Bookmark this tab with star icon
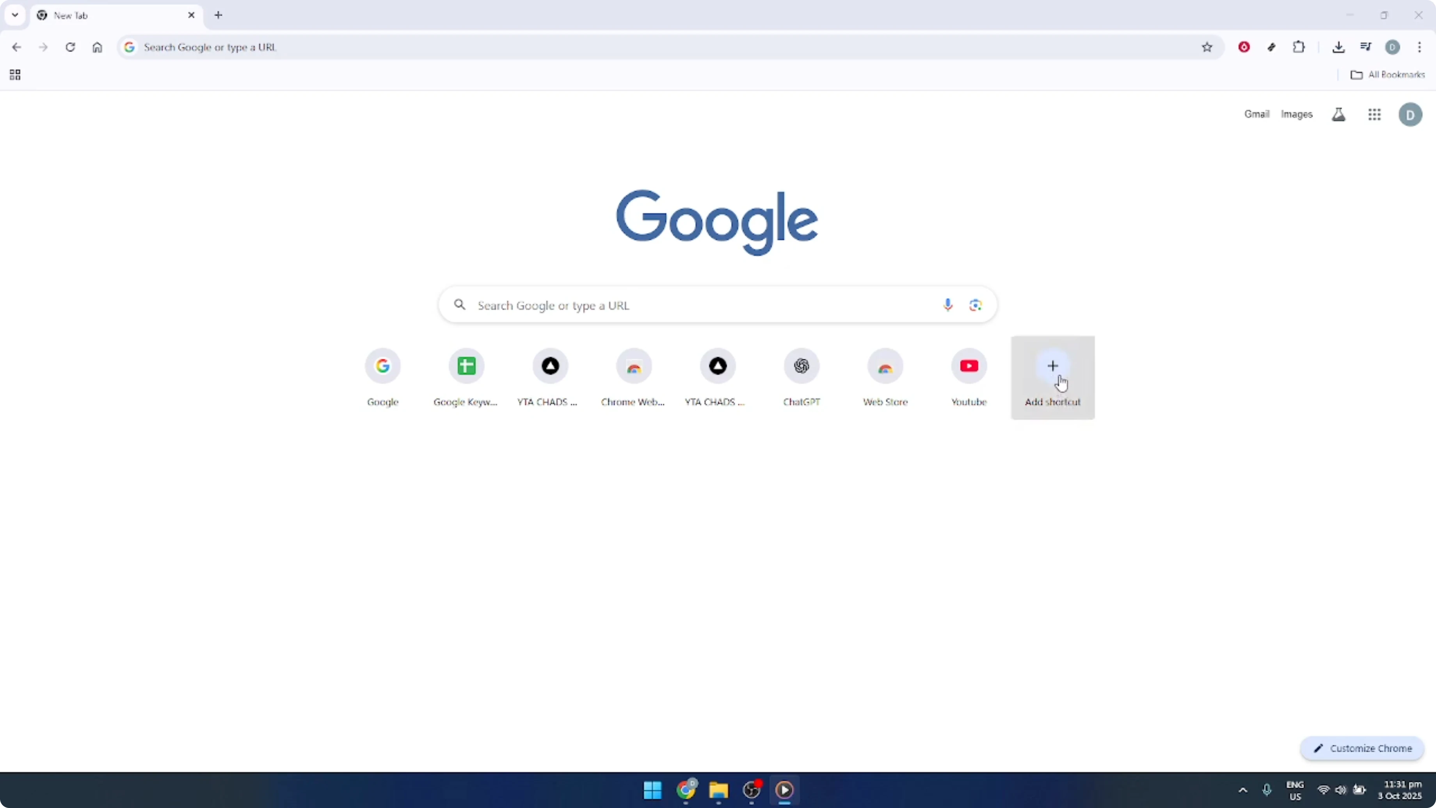Screen dimensions: 1436x808 pos(1207,47)
